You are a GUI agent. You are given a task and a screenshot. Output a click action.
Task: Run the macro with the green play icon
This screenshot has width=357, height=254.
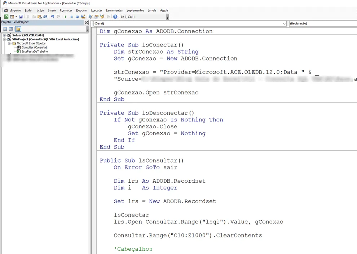pos(66,17)
